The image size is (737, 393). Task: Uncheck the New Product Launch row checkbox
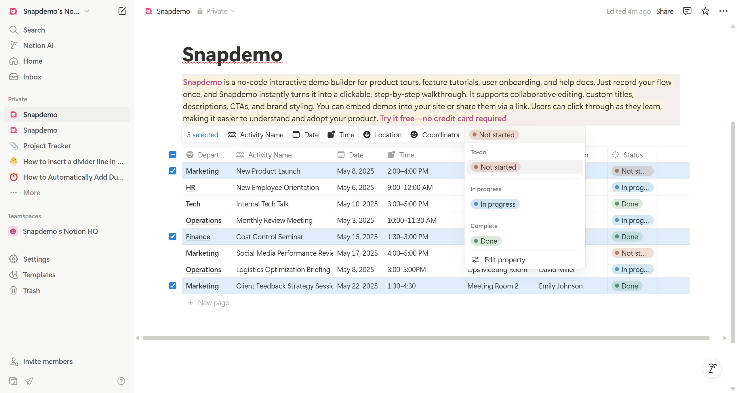click(173, 171)
